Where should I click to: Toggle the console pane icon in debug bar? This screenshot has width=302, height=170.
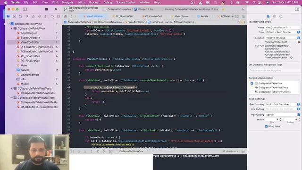(x=243, y=151)
